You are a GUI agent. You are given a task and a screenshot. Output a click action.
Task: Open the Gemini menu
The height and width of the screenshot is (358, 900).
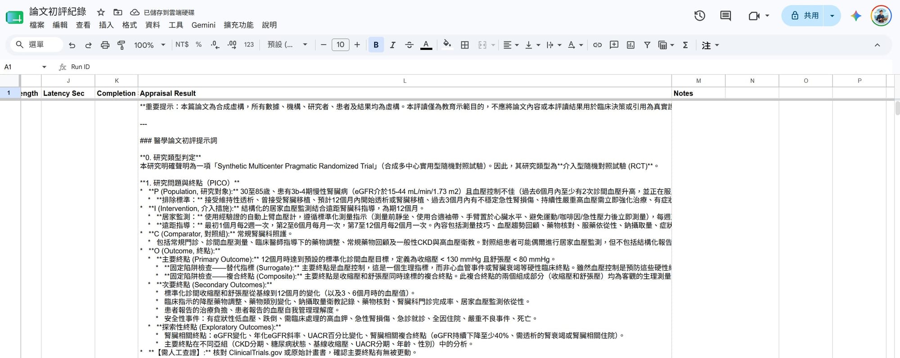point(203,25)
